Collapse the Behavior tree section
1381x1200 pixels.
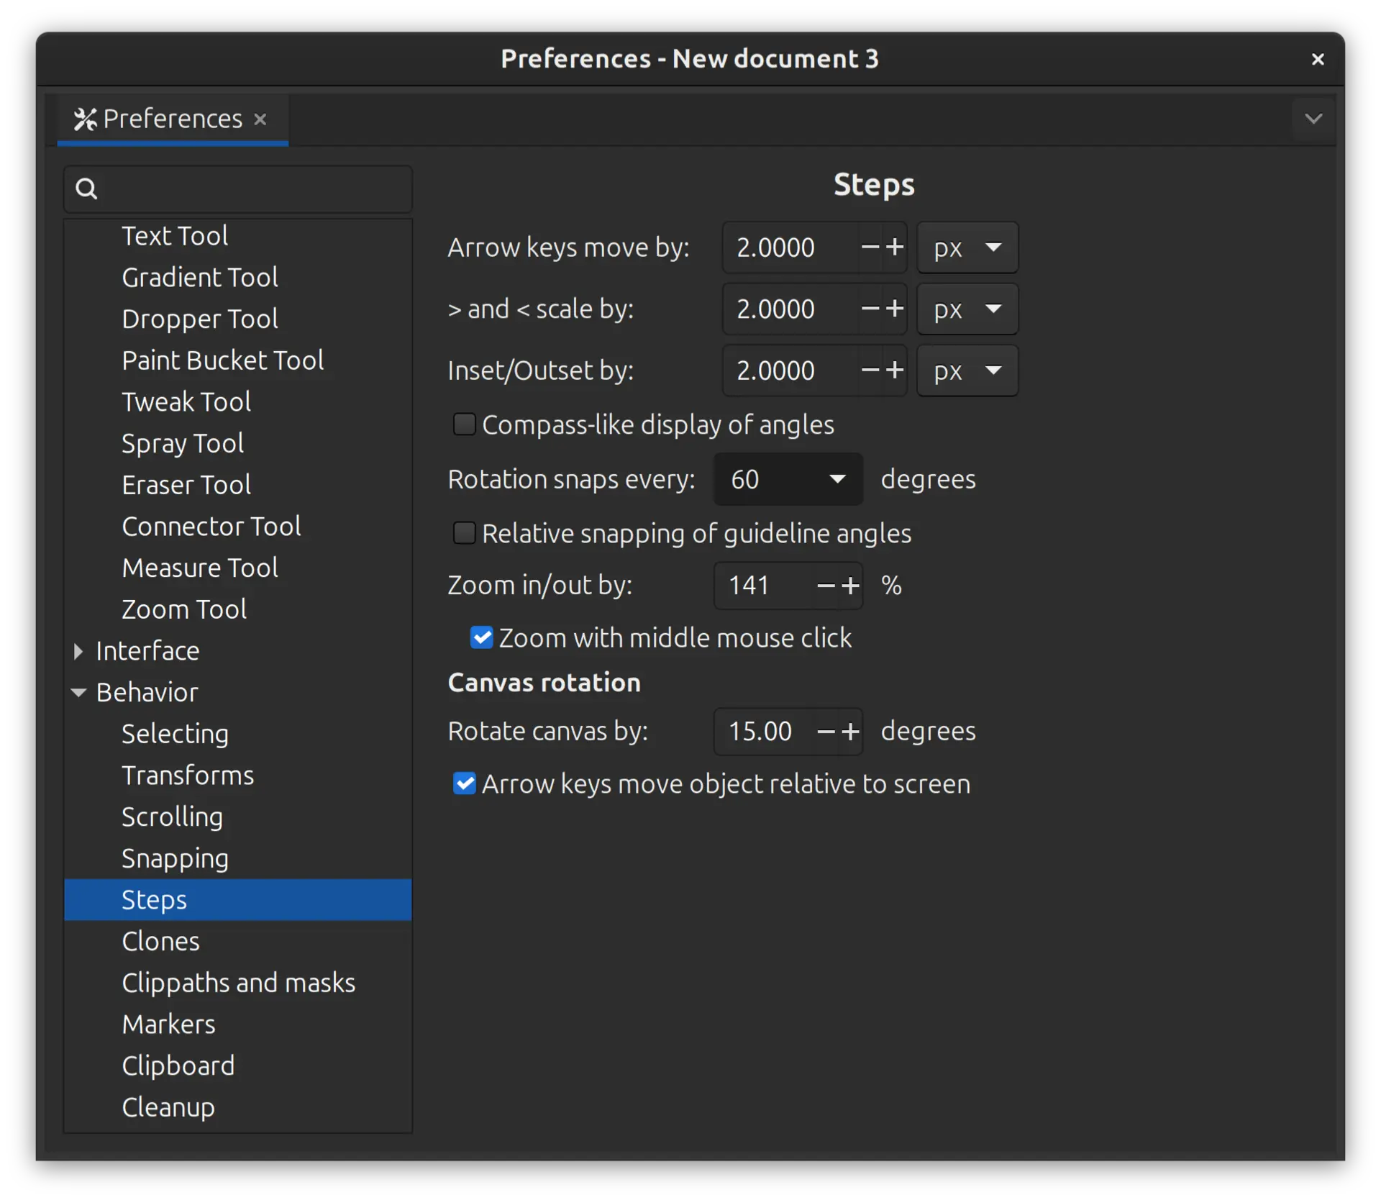point(78,693)
